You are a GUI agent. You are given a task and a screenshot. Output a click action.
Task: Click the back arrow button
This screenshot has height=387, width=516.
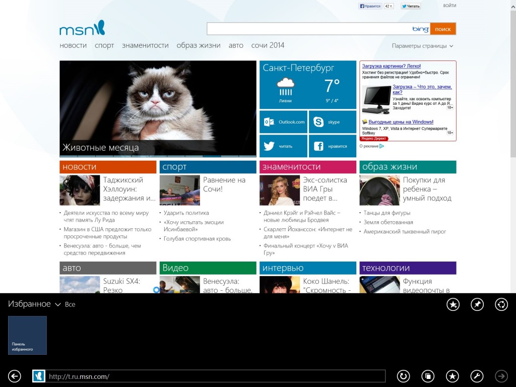(x=15, y=376)
